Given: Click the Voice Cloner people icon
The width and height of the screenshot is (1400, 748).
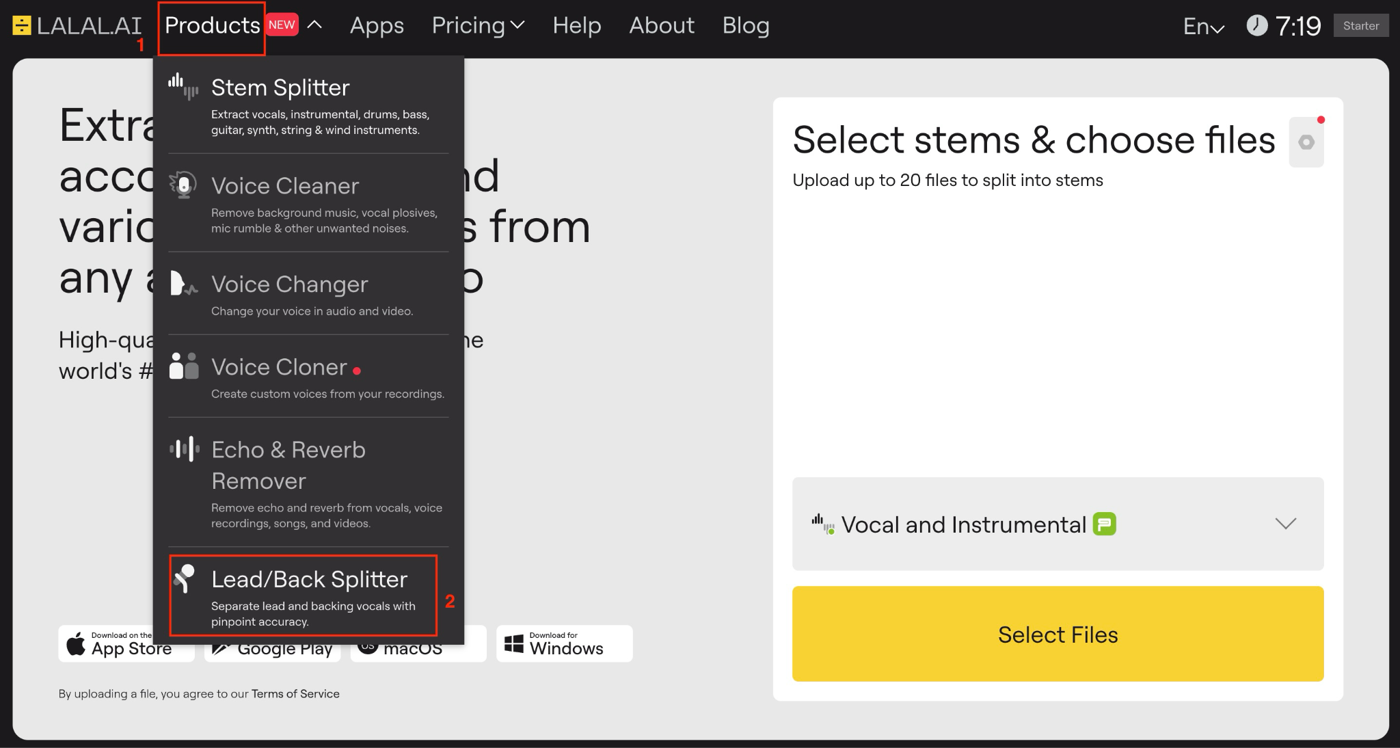Looking at the screenshot, I should coord(183,366).
